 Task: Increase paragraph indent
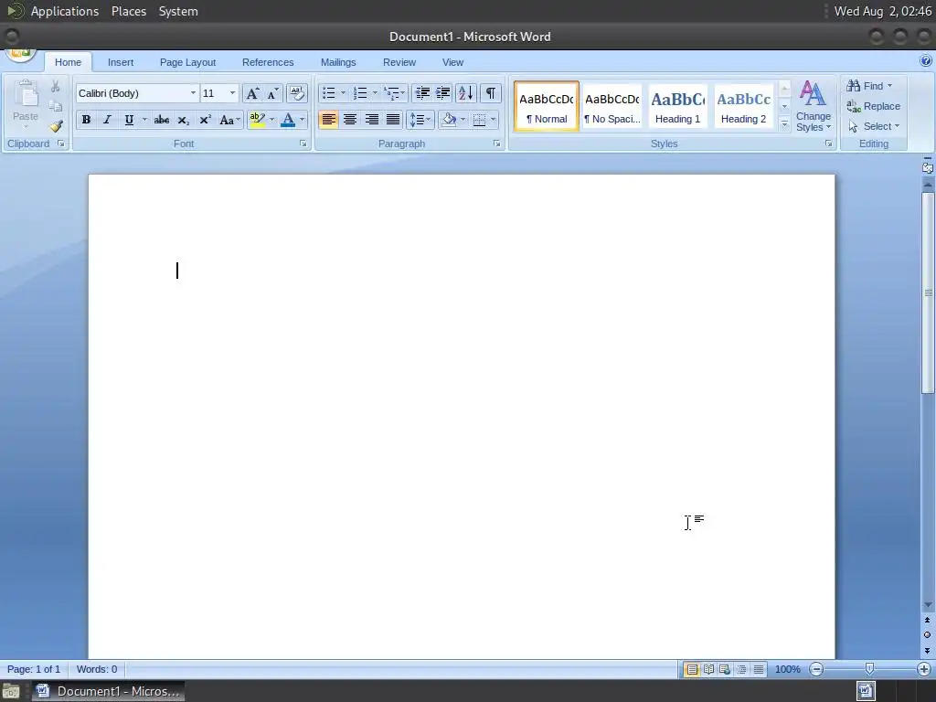442,93
